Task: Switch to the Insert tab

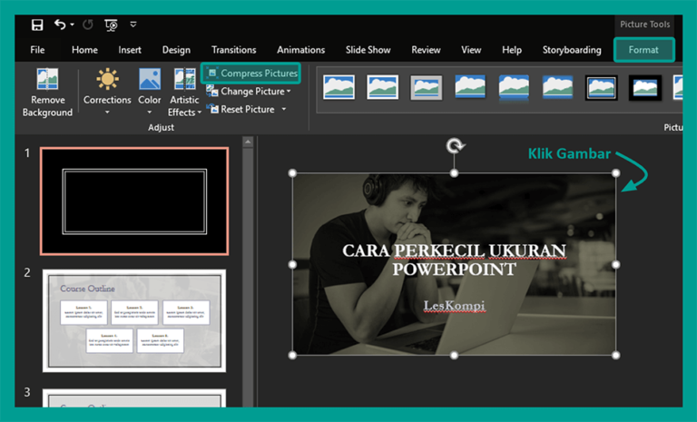Action: pos(130,50)
